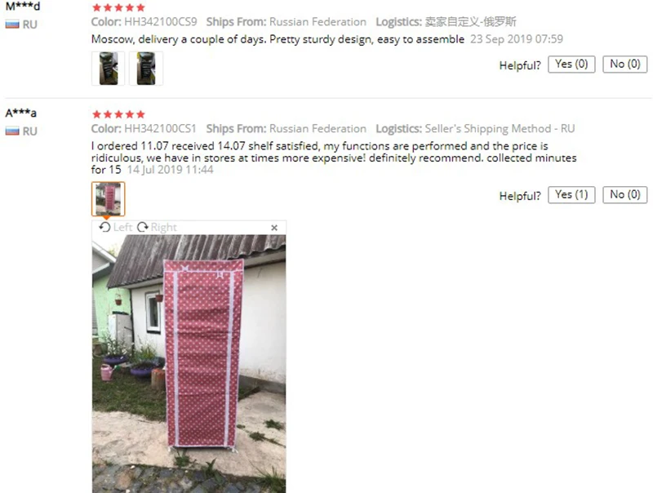Viewport: 653px width, 493px height.
Task: Click the enlarged red polka-dot wardrobe photo
Action: 189,364
